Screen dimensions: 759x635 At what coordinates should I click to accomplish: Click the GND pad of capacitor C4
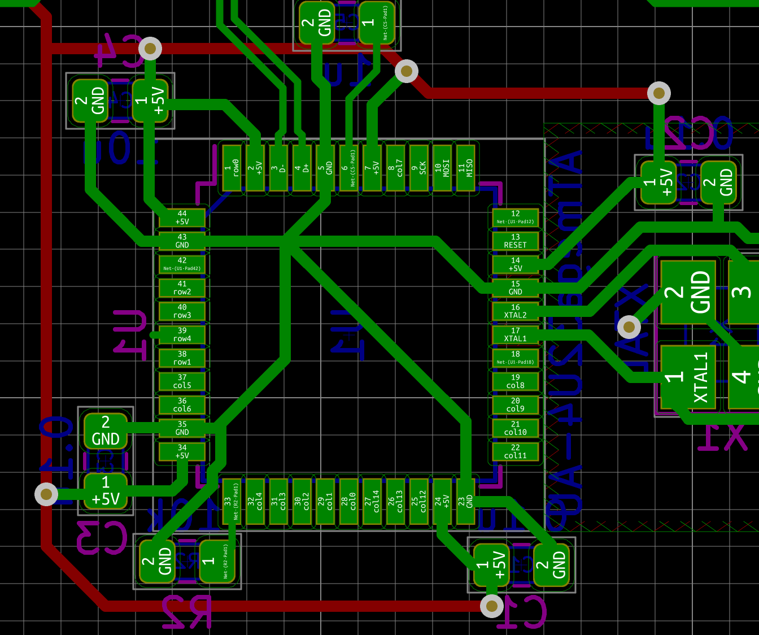point(90,101)
